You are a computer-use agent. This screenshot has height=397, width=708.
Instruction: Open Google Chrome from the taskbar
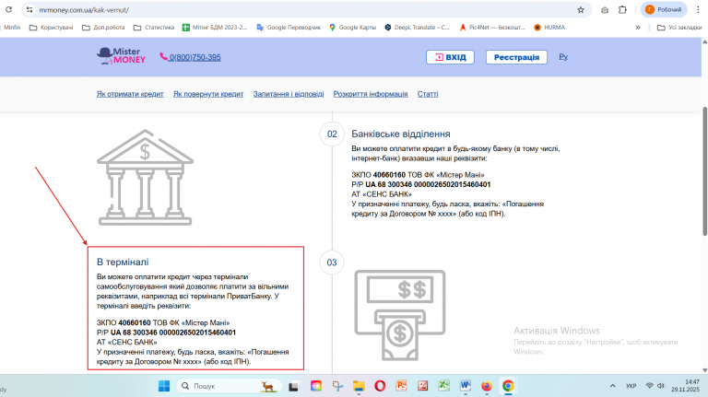508,386
